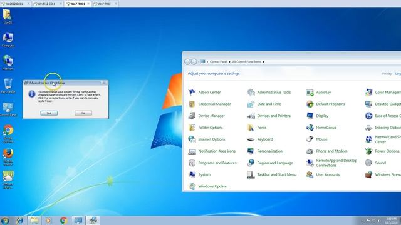Screen dimensions: 401x225
Task: Open the User01 folder on desktop
Action: pyautogui.click(x=8, y=16)
